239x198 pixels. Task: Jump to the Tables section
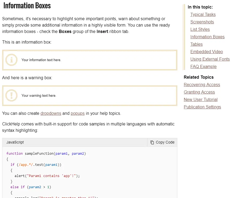(x=197, y=44)
